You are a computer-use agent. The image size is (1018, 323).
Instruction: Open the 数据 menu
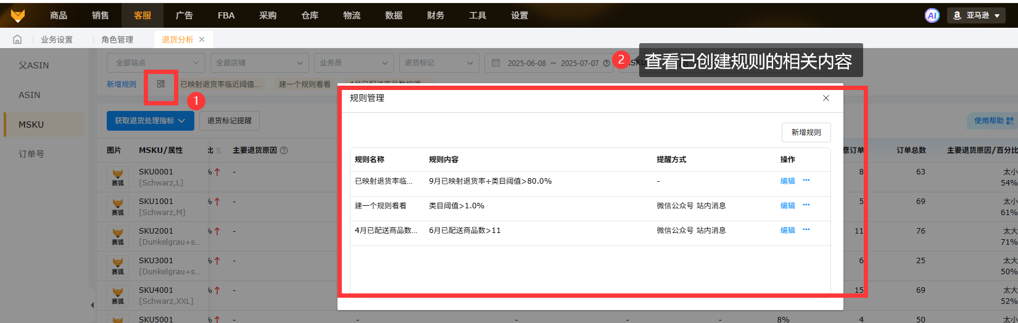[x=394, y=15]
